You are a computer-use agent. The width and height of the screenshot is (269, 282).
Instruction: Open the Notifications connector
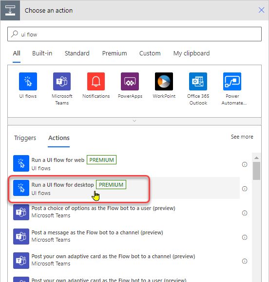coord(96,82)
